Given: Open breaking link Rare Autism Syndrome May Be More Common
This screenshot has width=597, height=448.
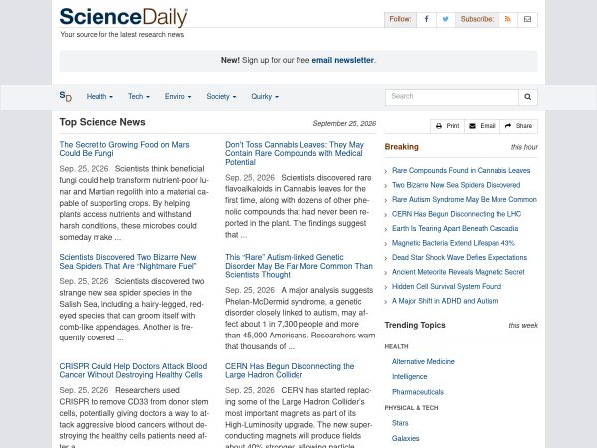Looking at the screenshot, I should coord(465,200).
